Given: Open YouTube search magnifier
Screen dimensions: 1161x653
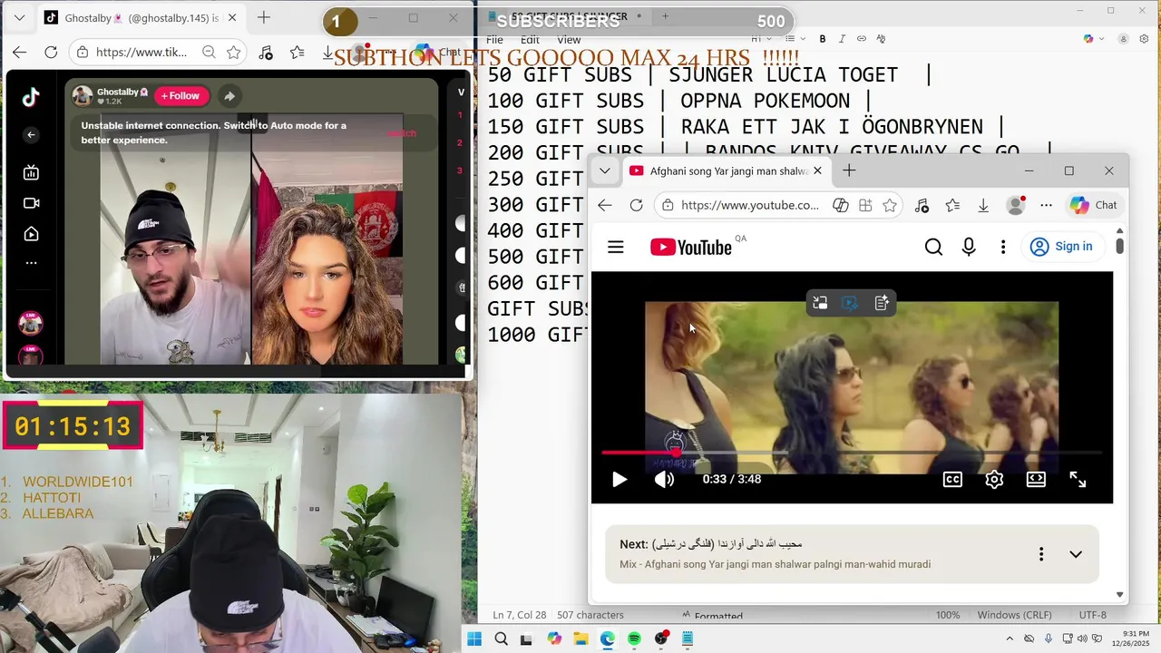Looking at the screenshot, I should coord(933,247).
